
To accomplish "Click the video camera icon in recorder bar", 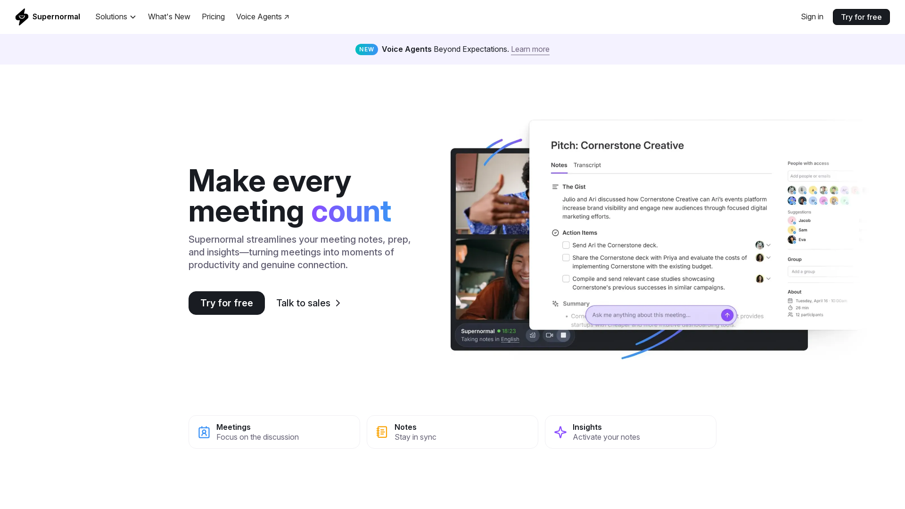I will (549, 335).
